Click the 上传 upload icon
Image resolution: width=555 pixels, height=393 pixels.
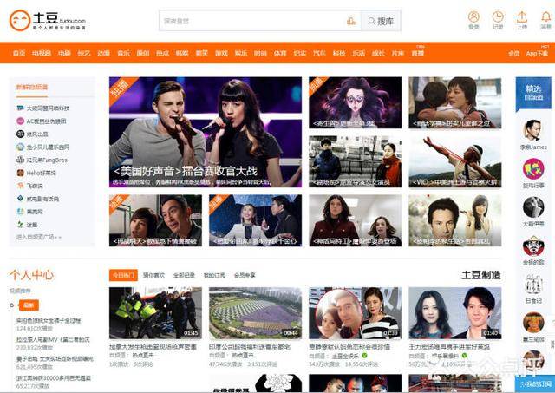coord(522,17)
